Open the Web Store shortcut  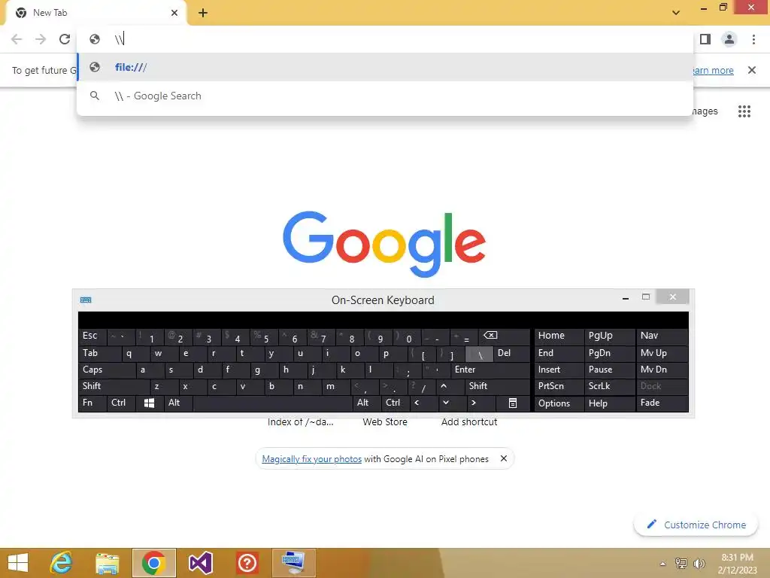pyautogui.click(x=385, y=421)
